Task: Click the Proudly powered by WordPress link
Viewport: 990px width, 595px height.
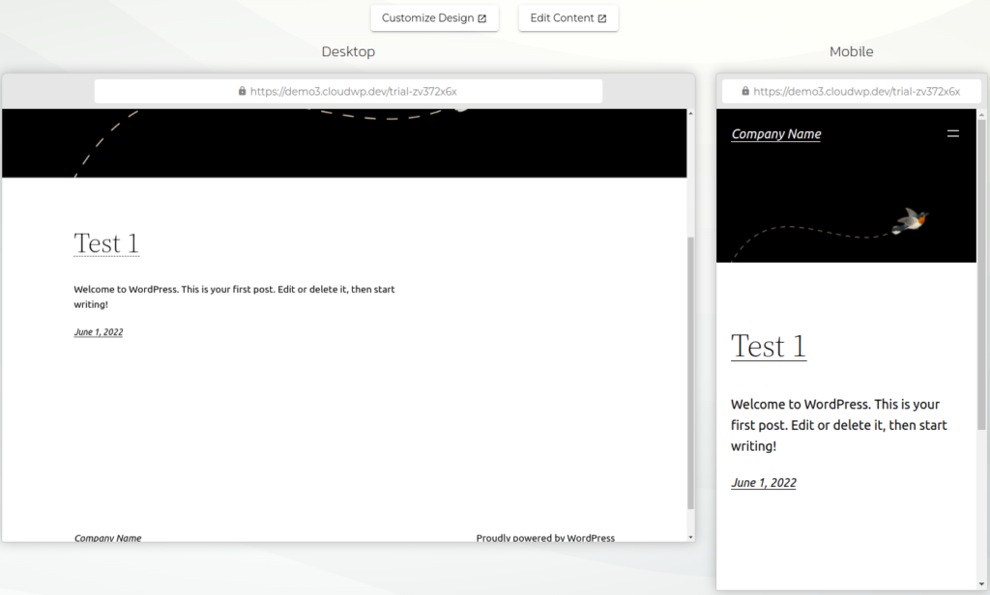Action: point(544,538)
